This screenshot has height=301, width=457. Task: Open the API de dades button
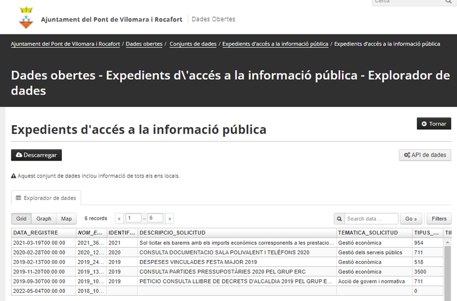tap(425, 155)
